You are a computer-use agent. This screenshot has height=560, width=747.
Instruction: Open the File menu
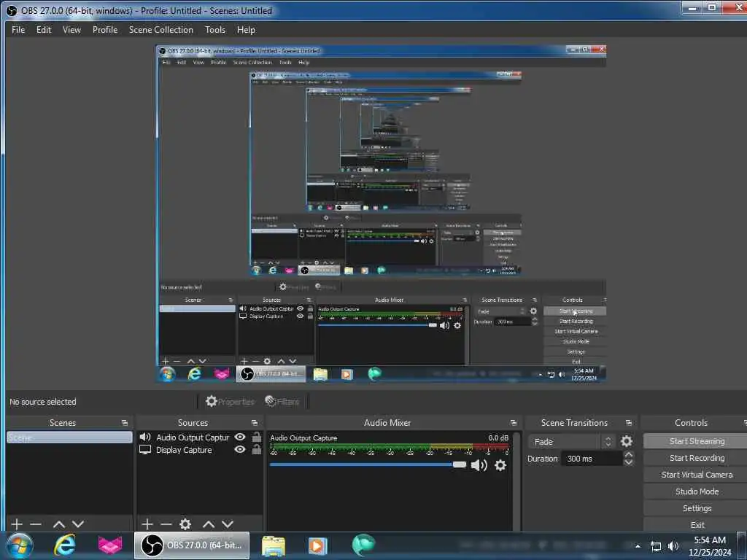[18, 29]
